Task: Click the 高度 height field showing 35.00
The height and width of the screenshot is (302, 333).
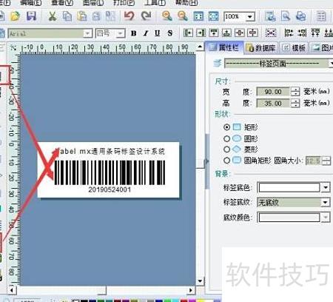Action: (x=273, y=103)
